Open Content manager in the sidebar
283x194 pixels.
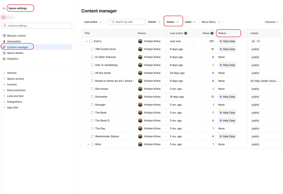click(37, 47)
